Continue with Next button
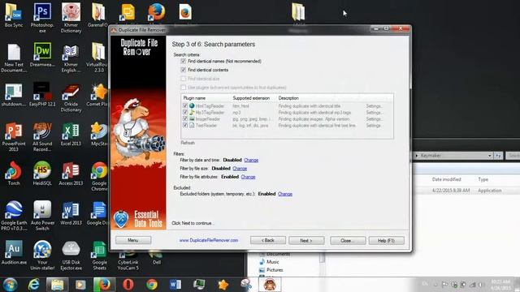520x292 pixels. click(x=306, y=240)
